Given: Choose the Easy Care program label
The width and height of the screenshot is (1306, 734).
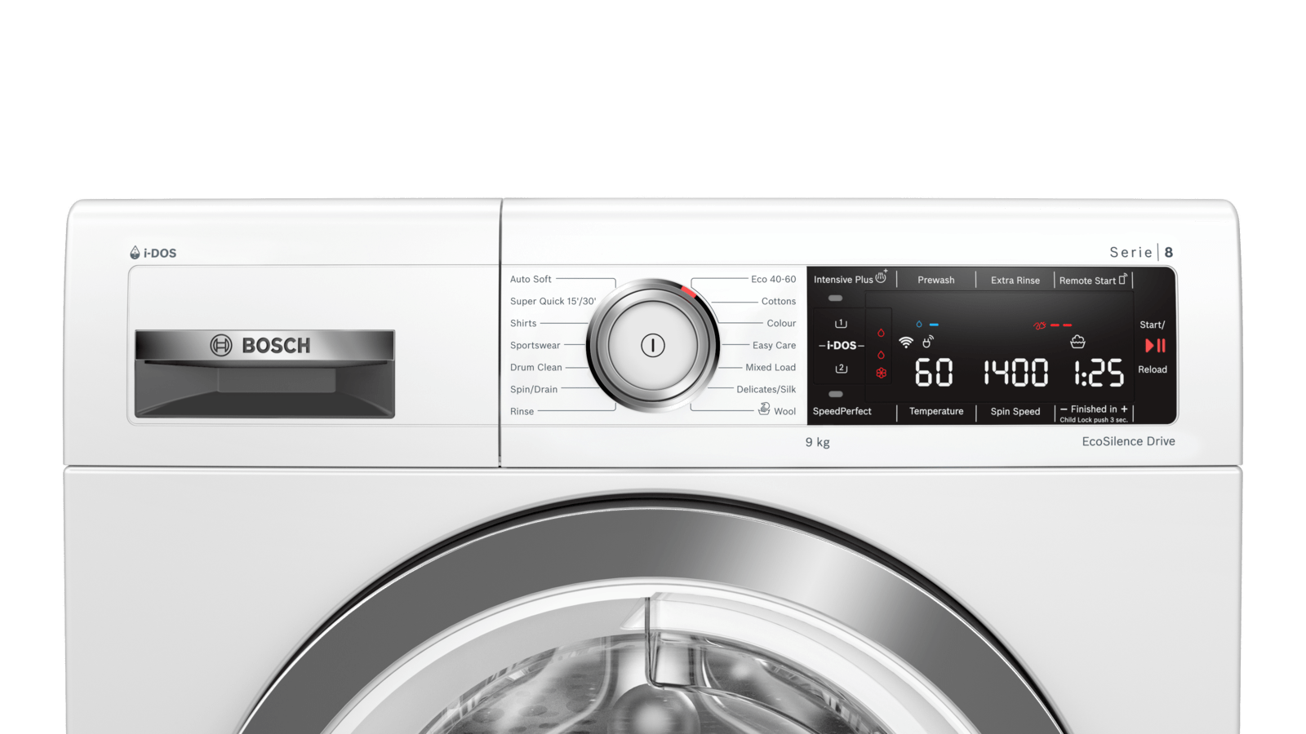Looking at the screenshot, I should (774, 345).
